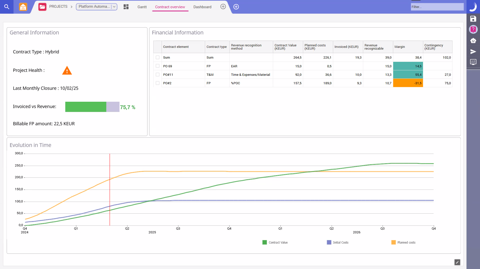
Task: Open the robot assistant icon
Action: pyautogui.click(x=473, y=40)
